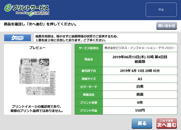181x130 pixels.
Task: Confirm with これで決定 次へ進む button
Action: pyautogui.click(x=167, y=123)
